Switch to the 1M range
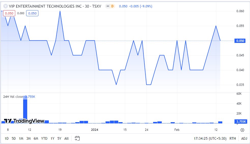 click(21, 138)
